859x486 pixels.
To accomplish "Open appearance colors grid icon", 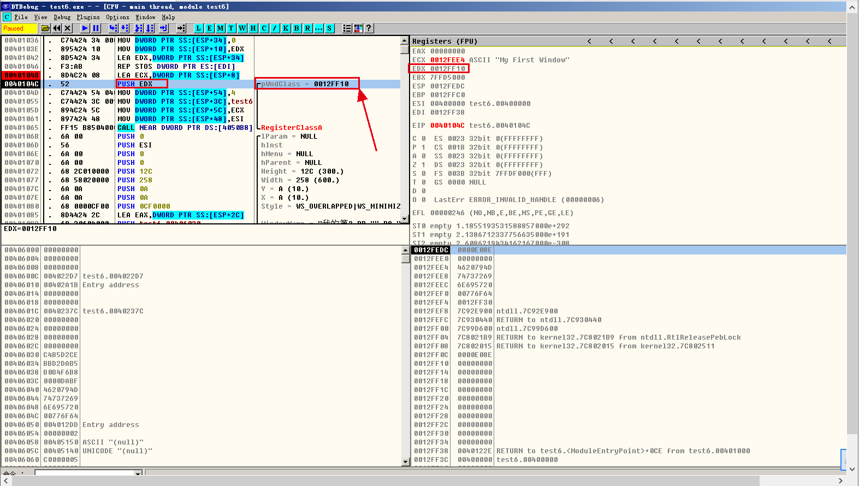I will click(358, 28).
